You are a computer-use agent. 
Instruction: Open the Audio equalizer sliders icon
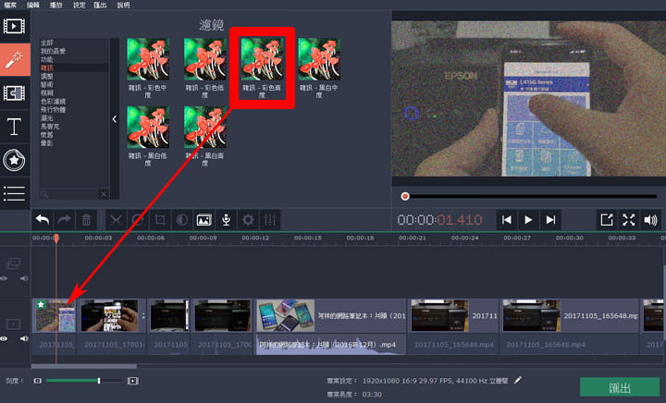[x=270, y=220]
